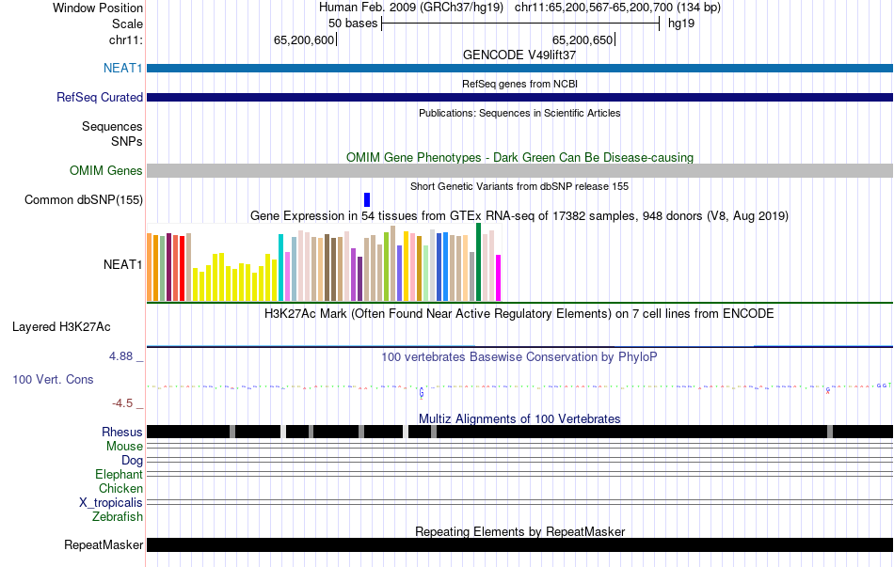Click the dark blue RefSeq Curated bar

pos(519,98)
